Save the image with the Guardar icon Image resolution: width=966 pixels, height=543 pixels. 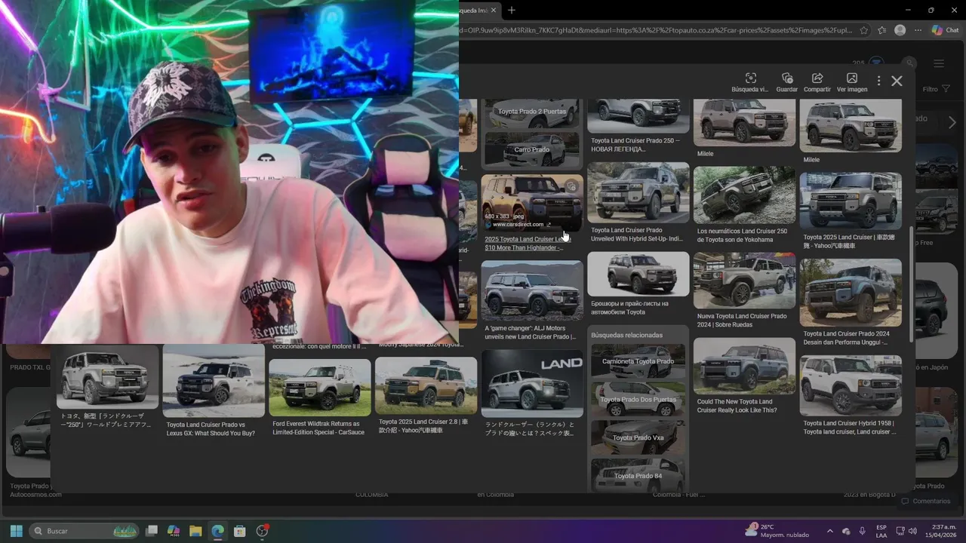pos(787,83)
